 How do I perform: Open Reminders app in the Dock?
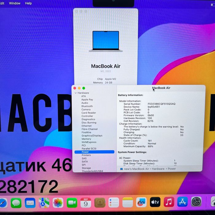coord(114,202)
